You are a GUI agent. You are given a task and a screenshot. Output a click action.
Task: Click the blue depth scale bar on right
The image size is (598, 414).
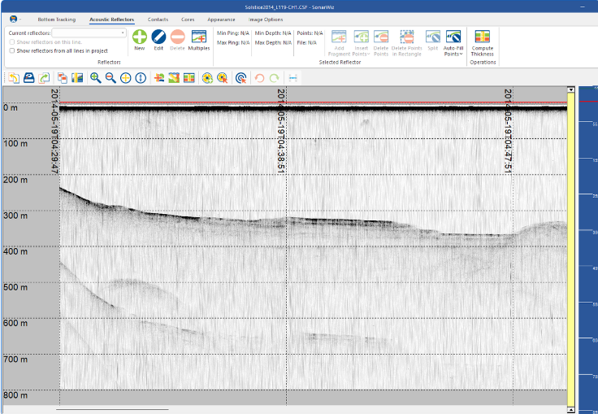click(x=587, y=244)
